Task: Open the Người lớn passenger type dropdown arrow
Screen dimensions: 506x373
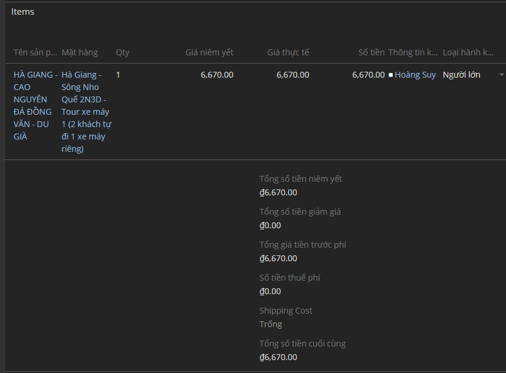Action: click(x=501, y=75)
